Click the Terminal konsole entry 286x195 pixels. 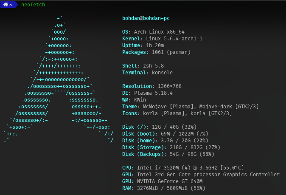click(147, 73)
